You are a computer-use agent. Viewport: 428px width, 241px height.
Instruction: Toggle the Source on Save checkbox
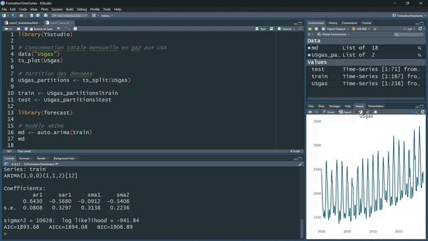[x=31, y=29]
